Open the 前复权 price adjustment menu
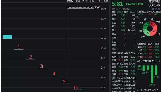Viewport: 161px width, 92px height. [70, 1]
